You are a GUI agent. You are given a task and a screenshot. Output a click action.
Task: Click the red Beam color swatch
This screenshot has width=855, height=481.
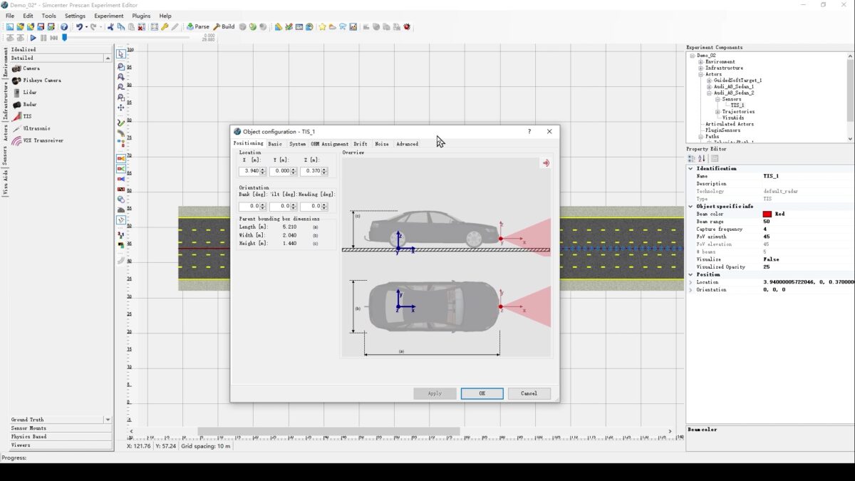pyautogui.click(x=767, y=214)
